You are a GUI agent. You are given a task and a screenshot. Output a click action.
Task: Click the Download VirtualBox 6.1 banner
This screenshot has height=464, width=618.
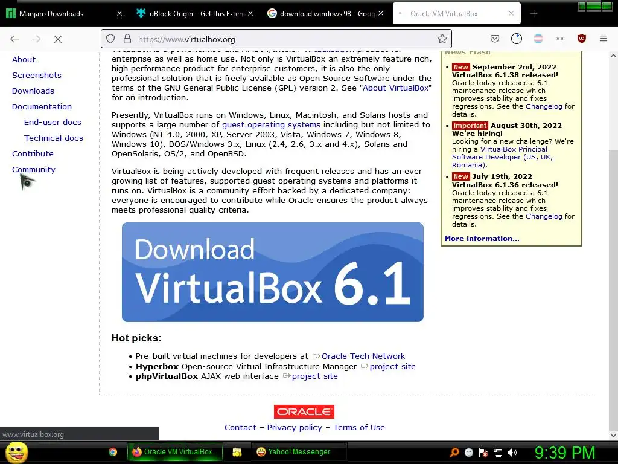[x=273, y=272]
